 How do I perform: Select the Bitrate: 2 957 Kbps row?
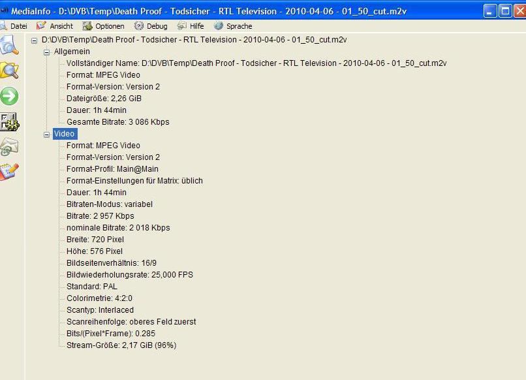[x=101, y=216]
